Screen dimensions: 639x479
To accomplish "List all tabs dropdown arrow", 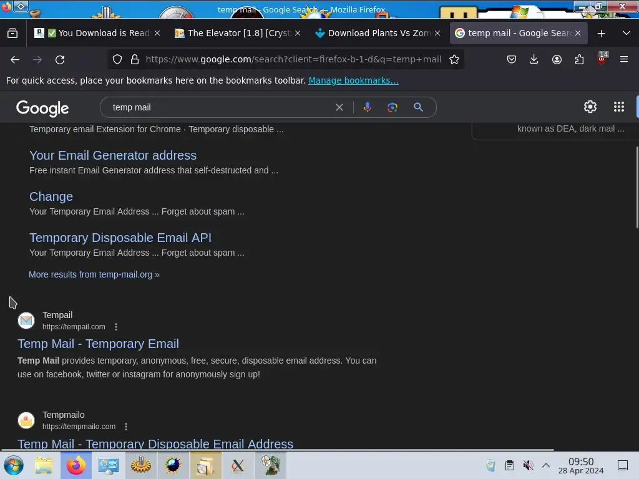I will tap(627, 33).
